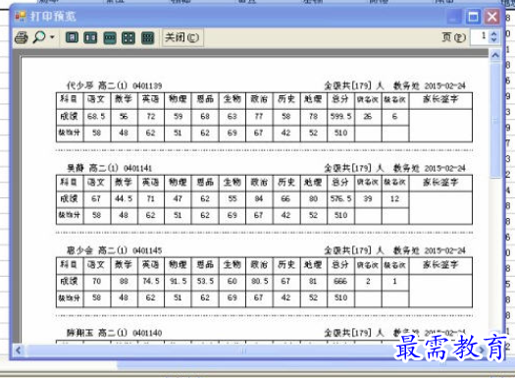Click student header ending in 0401140
The width and height of the screenshot is (515, 378).
click(114, 333)
